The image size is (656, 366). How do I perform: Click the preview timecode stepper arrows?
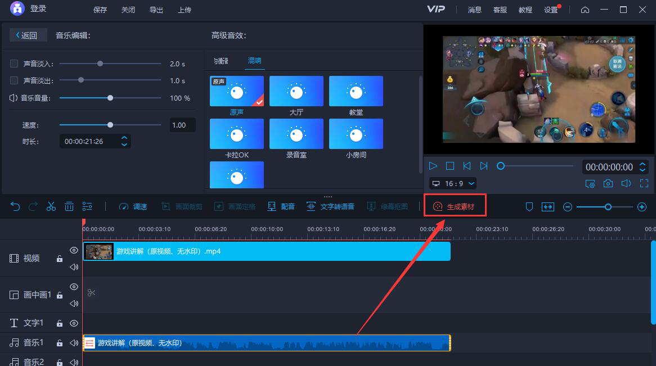click(642, 167)
